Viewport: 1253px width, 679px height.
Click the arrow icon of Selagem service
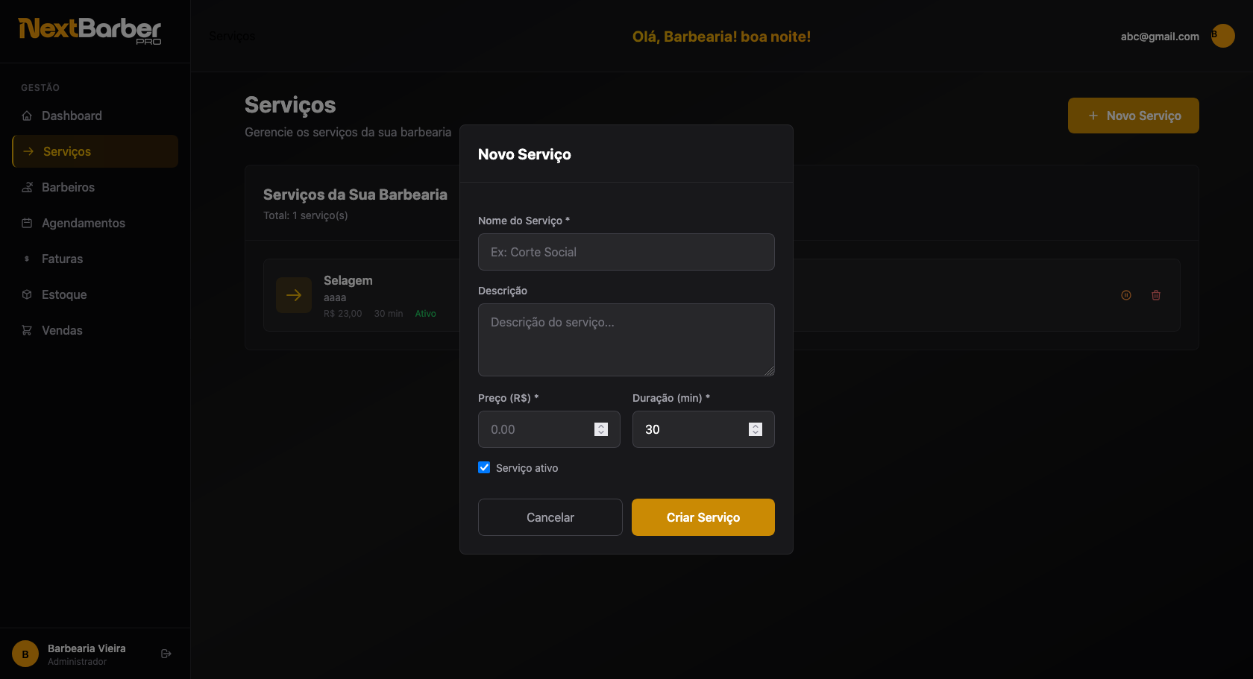(x=294, y=295)
